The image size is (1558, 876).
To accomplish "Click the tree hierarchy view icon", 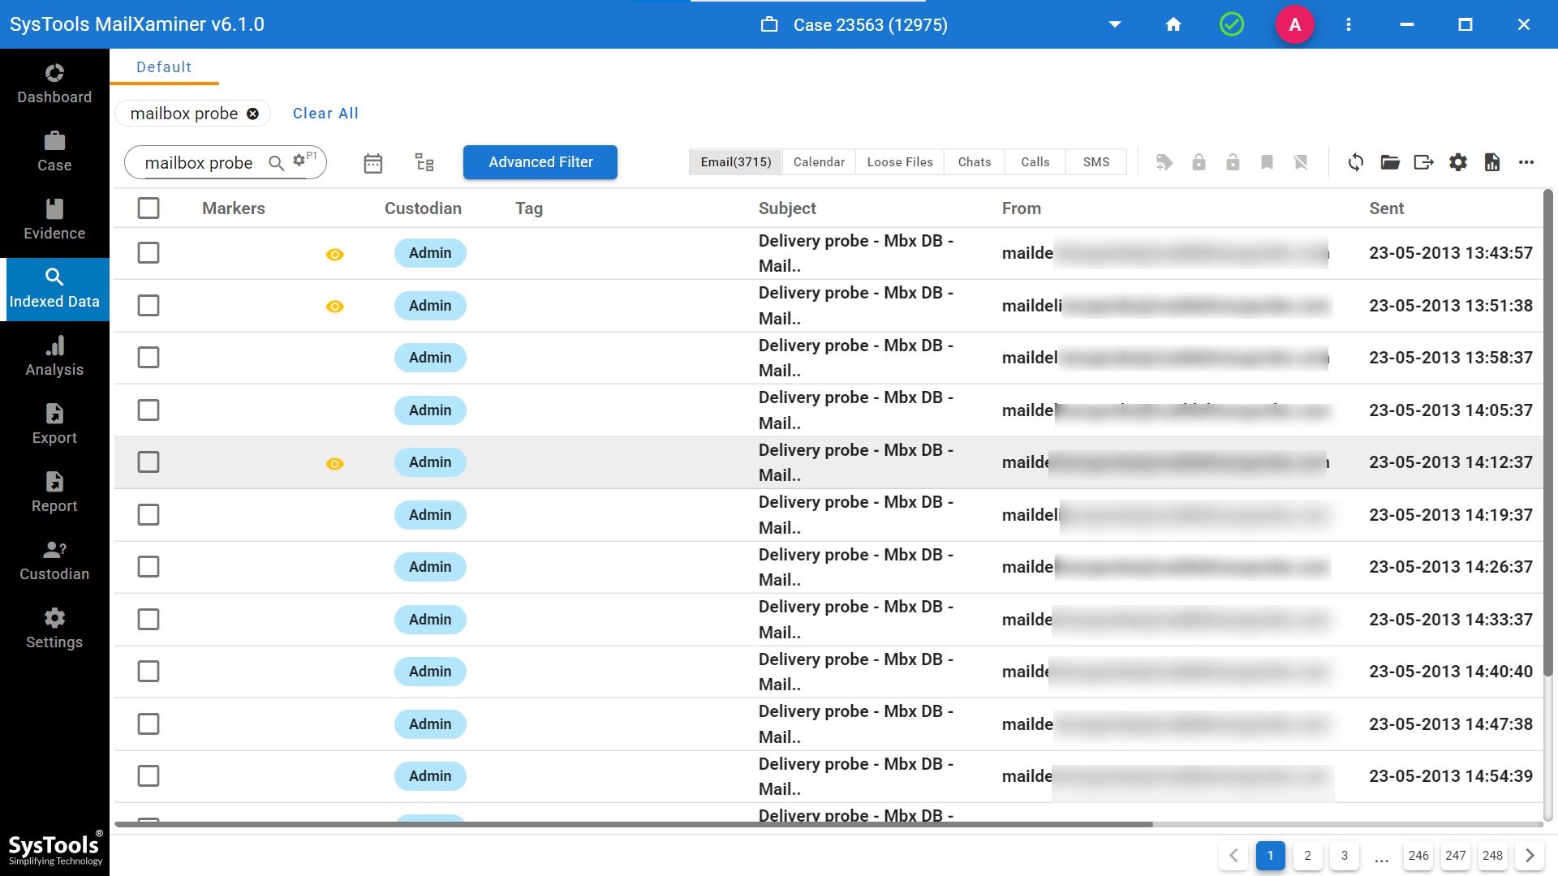I will 424,162.
